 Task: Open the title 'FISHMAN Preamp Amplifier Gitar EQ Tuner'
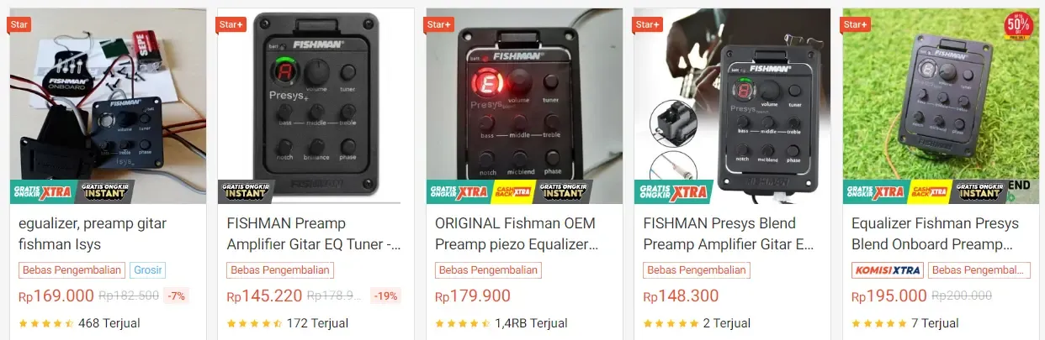coord(313,234)
